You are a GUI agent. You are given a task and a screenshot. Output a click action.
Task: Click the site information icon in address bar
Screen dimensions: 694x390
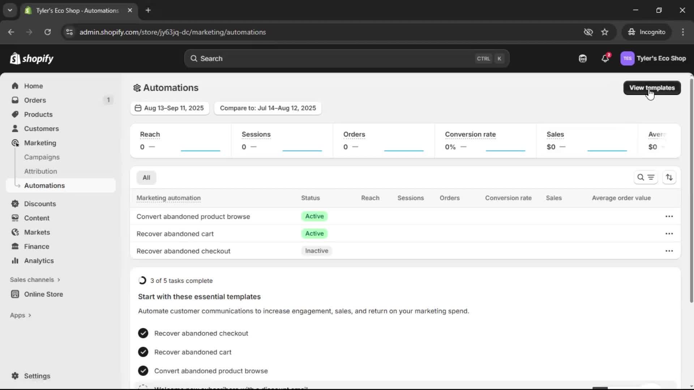pos(69,32)
